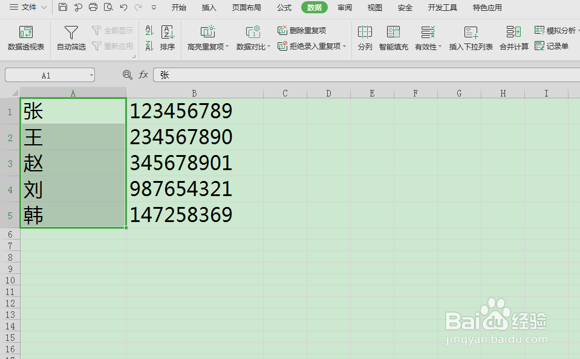Click the magnifier zoom icon beside fx
580x359 pixels.
point(127,75)
